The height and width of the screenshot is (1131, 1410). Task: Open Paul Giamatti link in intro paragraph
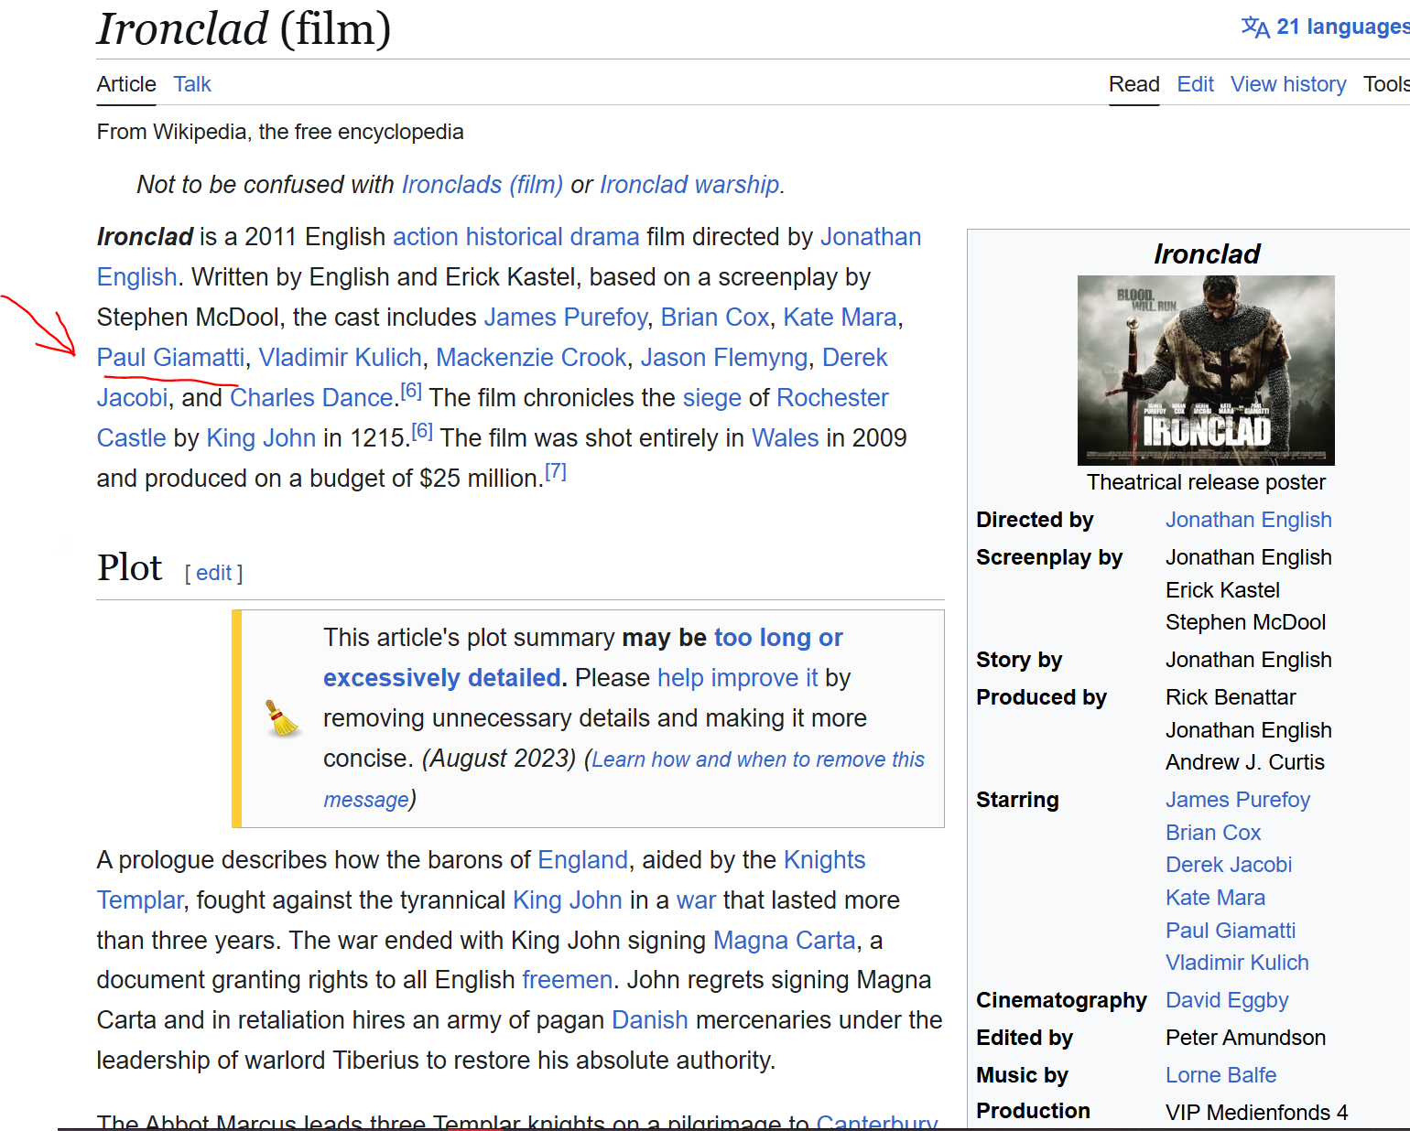point(171,358)
